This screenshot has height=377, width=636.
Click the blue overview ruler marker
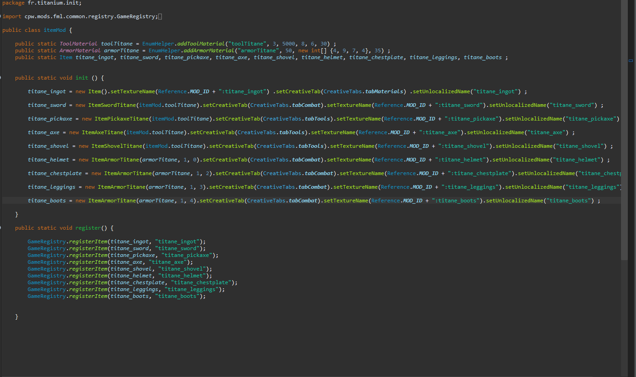(631, 60)
